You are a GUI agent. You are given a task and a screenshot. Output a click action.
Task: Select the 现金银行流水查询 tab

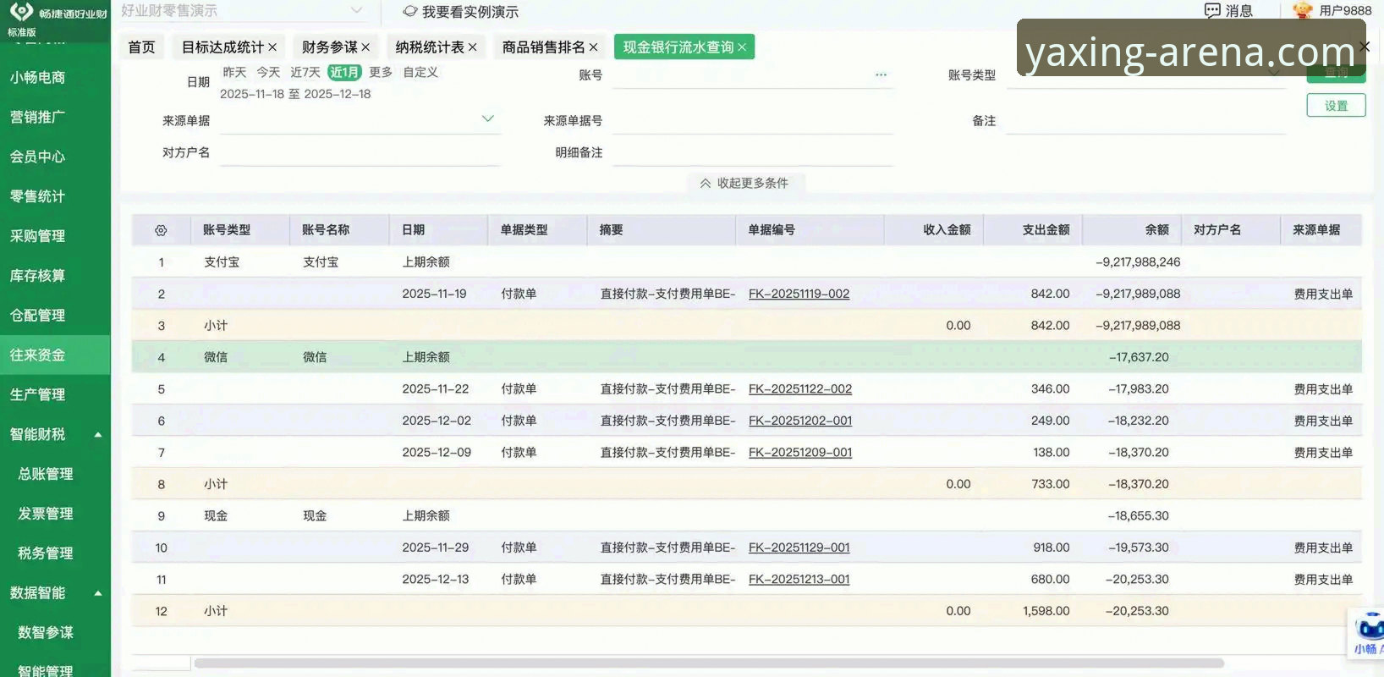click(x=678, y=47)
